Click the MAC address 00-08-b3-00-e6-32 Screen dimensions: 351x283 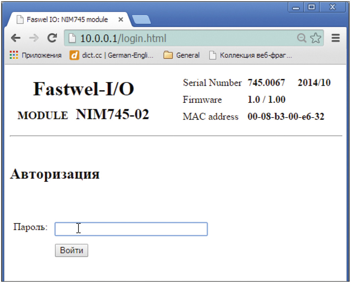click(286, 117)
